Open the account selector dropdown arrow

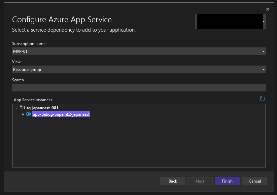(264, 22)
